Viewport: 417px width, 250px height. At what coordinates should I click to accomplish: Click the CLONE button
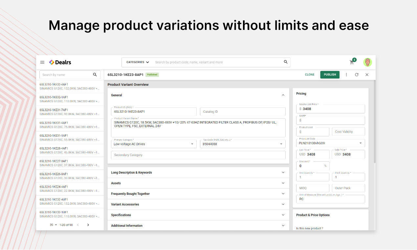[x=310, y=75]
